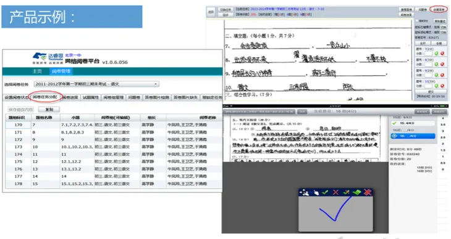Image resolution: width=451 pixels, height=239 pixels.
Task: Select the move/pan tool in tablet toolbar
Action: (x=305, y=192)
